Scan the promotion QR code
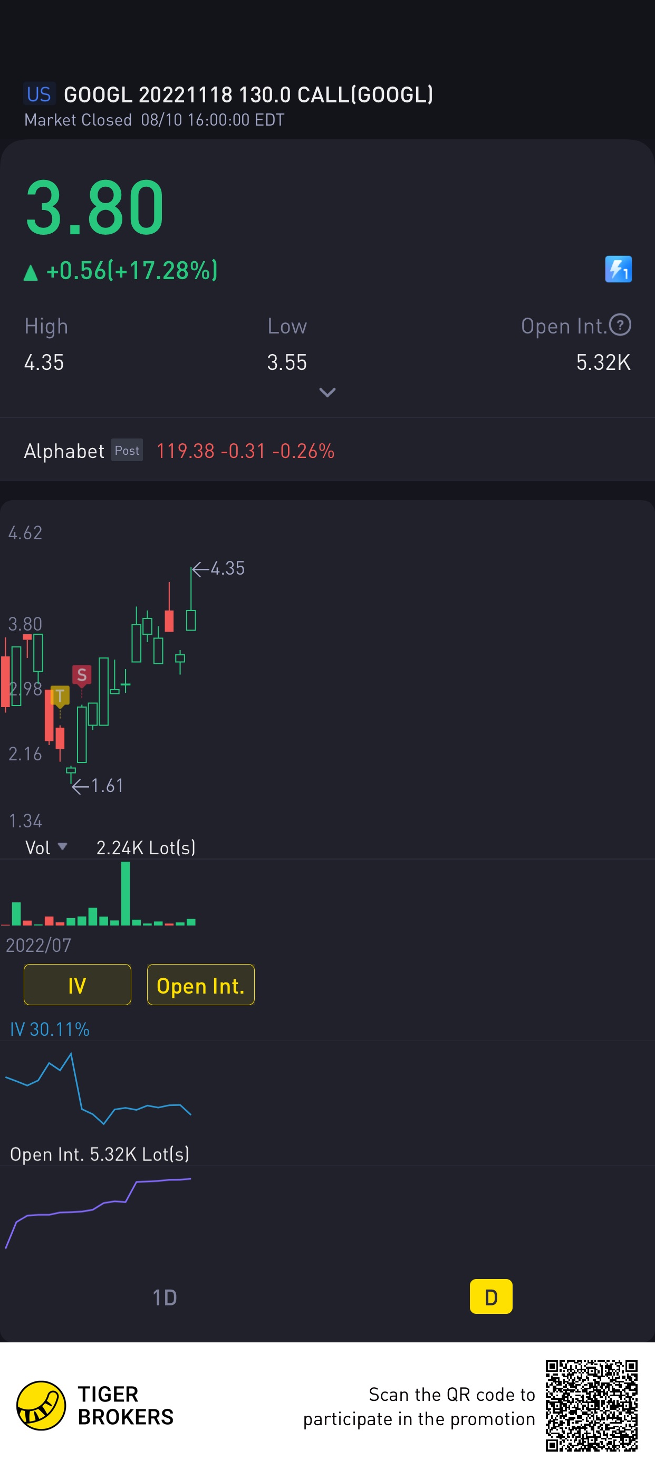The height and width of the screenshot is (1469, 655). [591, 1405]
